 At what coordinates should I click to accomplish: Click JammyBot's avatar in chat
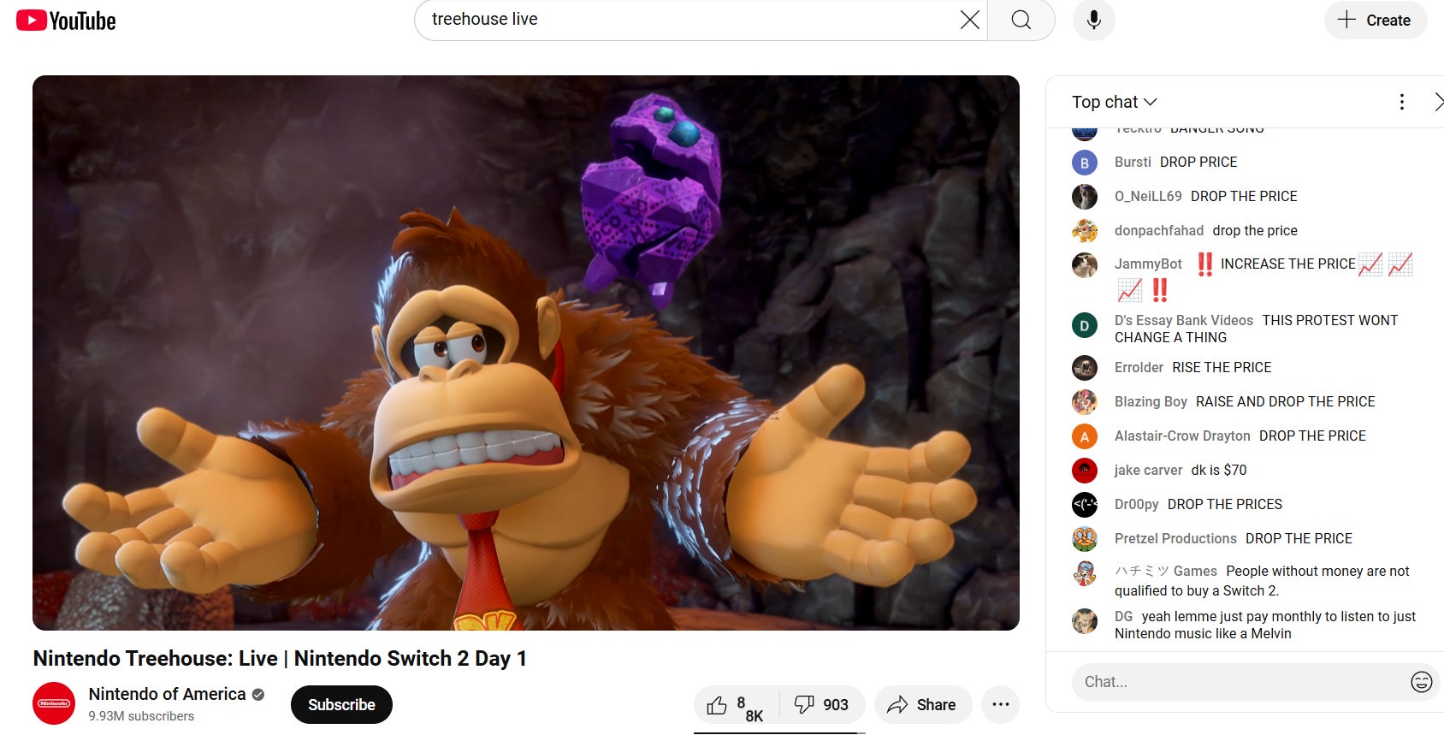[x=1085, y=265]
